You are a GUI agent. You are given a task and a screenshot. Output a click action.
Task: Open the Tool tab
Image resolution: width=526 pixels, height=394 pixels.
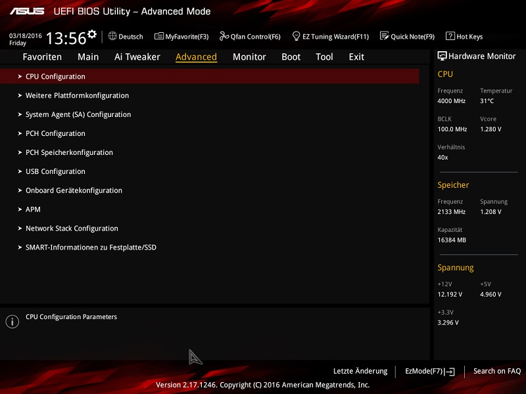tap(324, 57)
